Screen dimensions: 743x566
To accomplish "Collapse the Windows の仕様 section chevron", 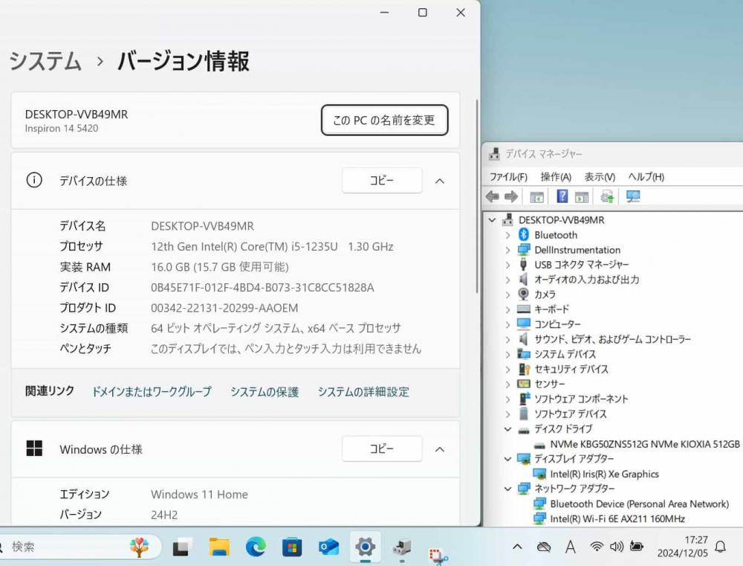I will [440, 449].
